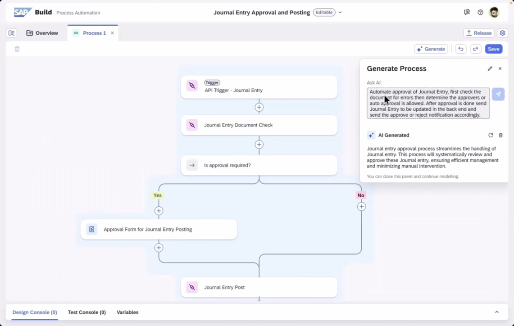Select the Journal Entry Document Check step

[259, 125]
